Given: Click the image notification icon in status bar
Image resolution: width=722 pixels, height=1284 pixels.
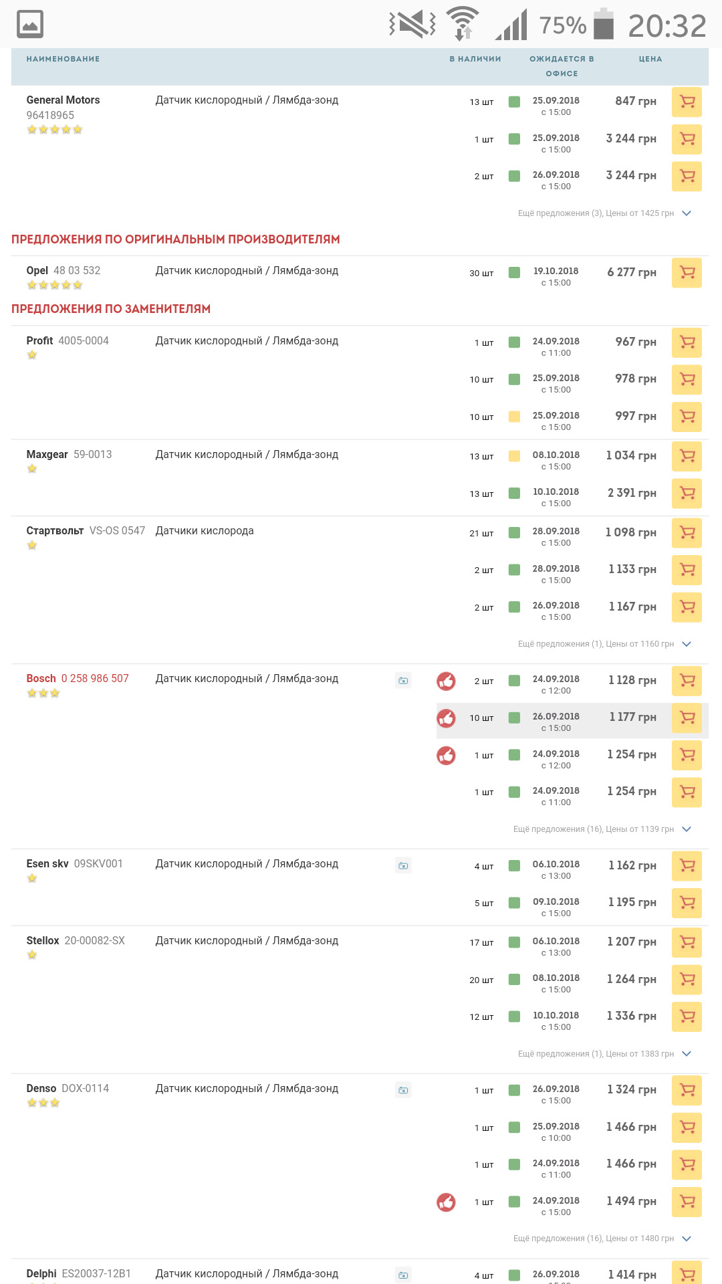Looking at the screenshot, I should 30,24.
